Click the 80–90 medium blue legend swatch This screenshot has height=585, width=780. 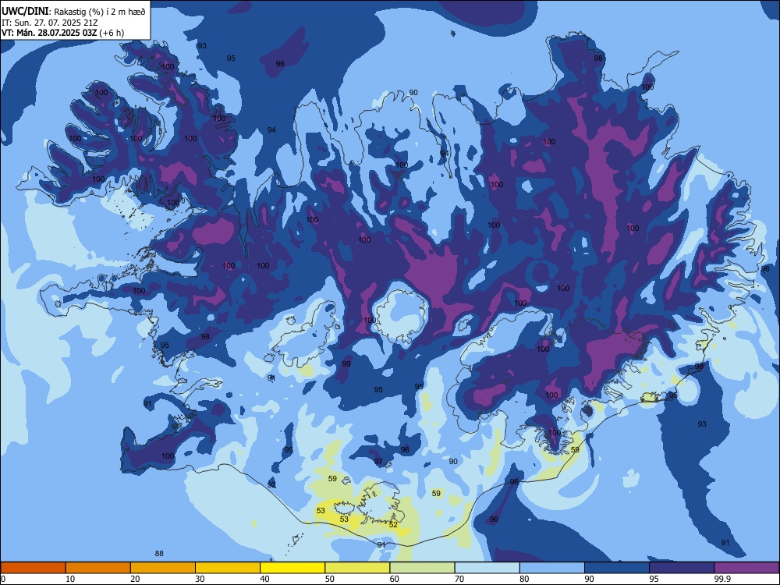552,568
